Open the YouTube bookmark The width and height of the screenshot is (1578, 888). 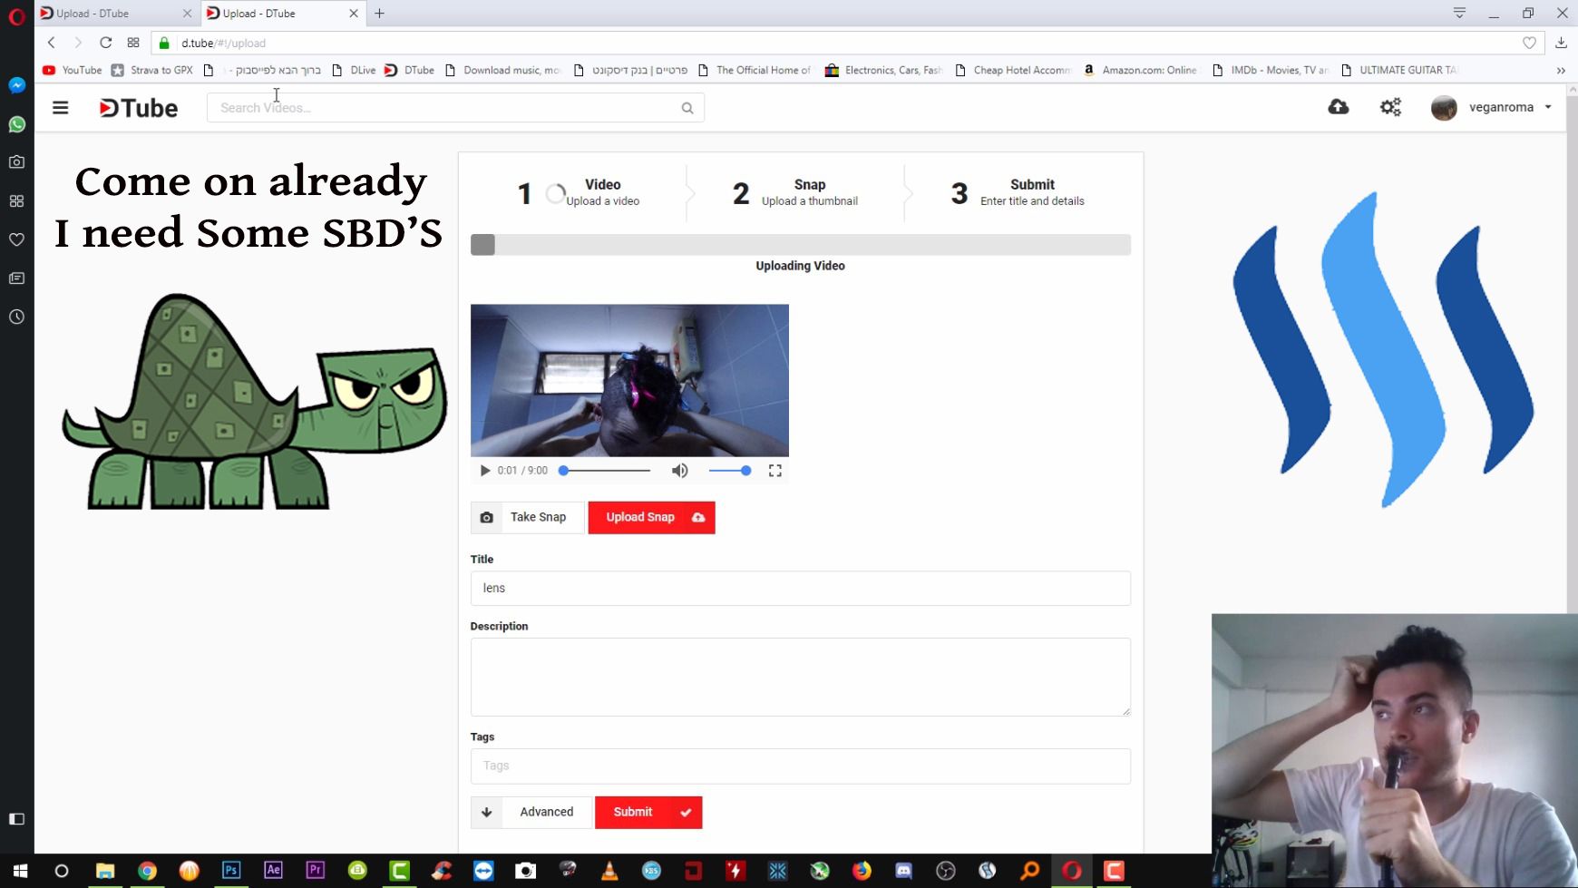pos(73,70)
